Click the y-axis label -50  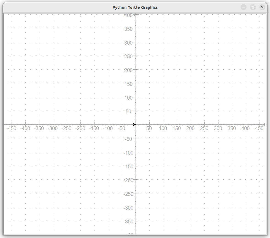click(x=128, y=139)
